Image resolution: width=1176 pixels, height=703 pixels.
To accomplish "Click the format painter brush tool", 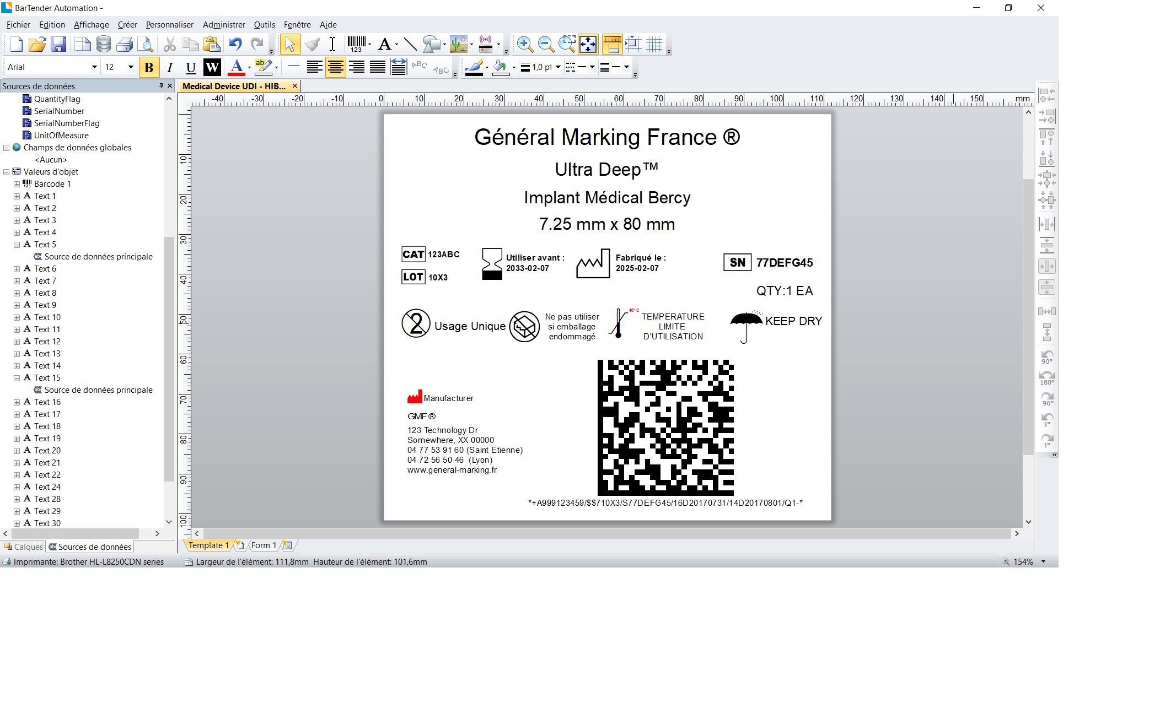I will (x=312, y=44).
